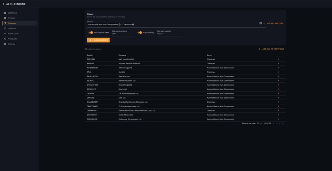
Task: Add ATUL row's plus icon
Action: coord(278,72)
